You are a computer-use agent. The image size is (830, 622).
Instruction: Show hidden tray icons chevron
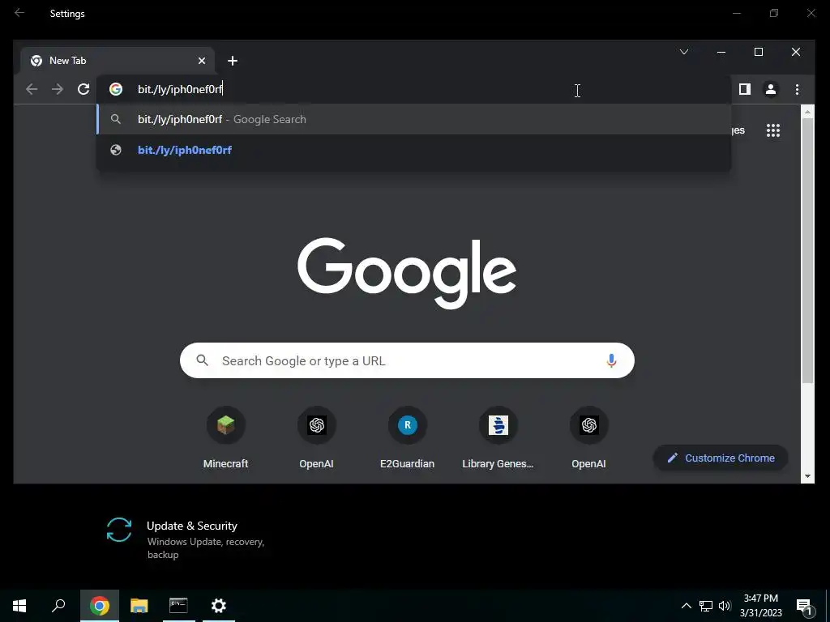686,606
